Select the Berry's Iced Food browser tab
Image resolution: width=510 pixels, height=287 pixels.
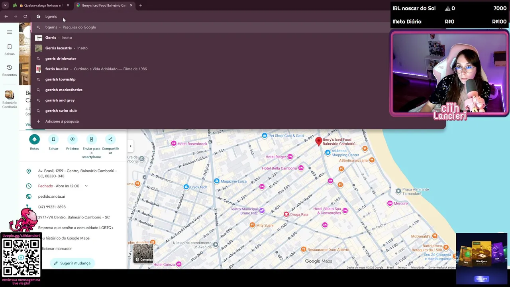[x=104, y=5]
